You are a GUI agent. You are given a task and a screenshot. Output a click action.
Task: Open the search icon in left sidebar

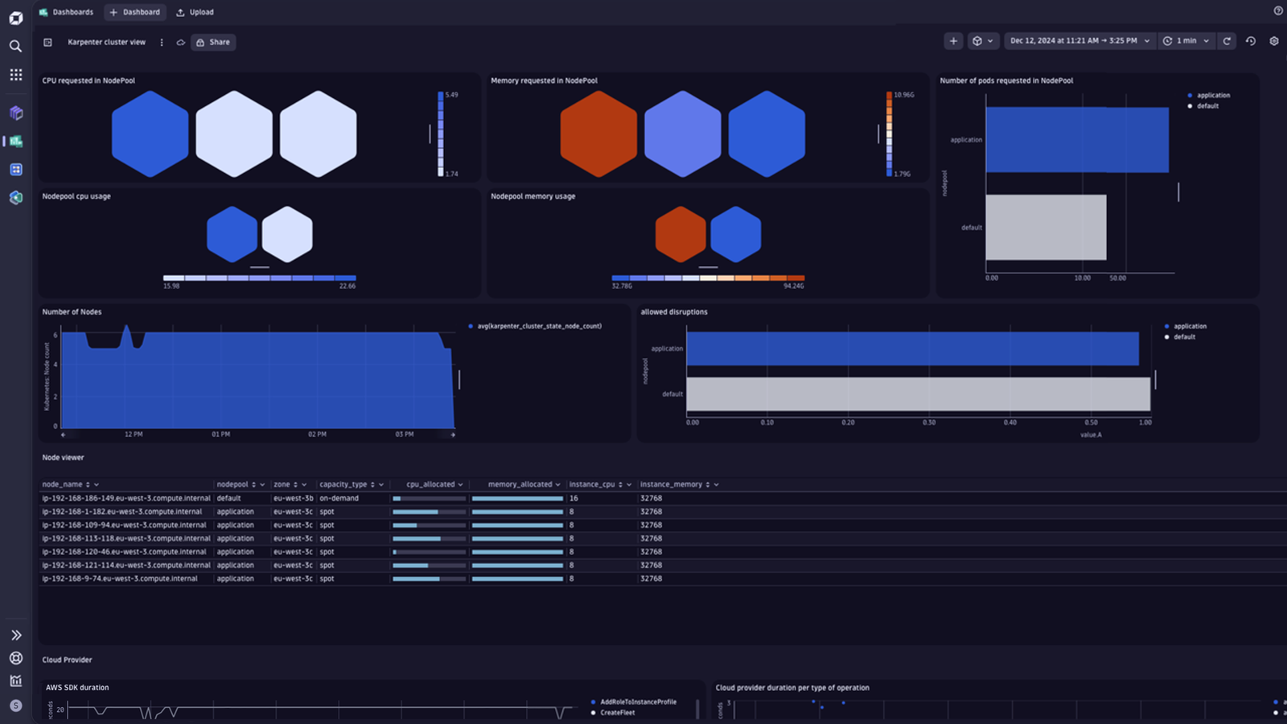coord(15,46)
